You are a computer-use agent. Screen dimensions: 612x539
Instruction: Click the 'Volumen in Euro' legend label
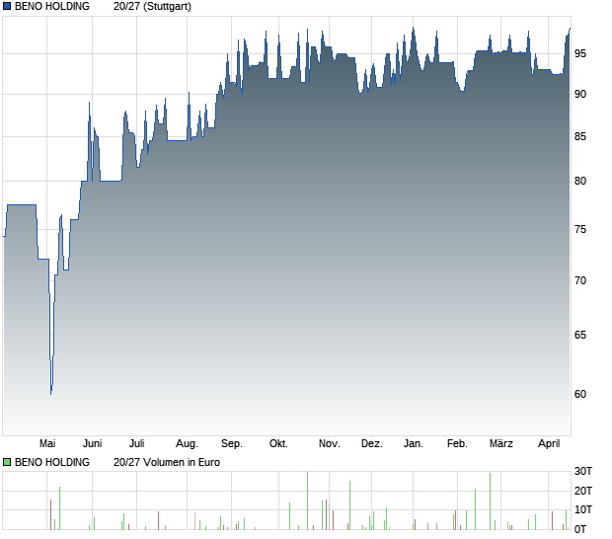[x=182, y=462]
